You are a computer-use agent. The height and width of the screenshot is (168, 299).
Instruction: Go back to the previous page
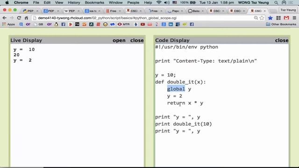tap(4, 18)
